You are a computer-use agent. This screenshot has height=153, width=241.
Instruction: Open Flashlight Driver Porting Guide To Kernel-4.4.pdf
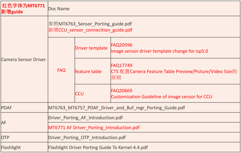coord(98,148)
